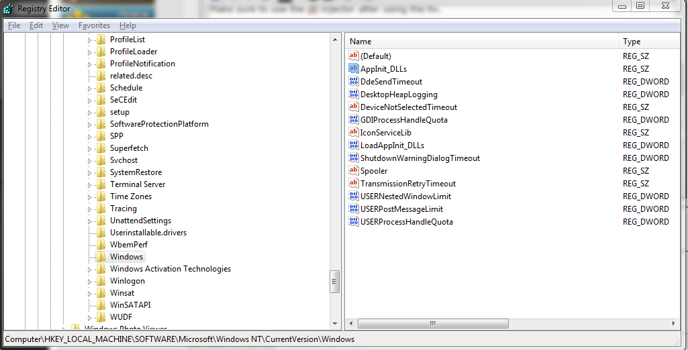Expand the Terminal Server key

coord(89,185)
